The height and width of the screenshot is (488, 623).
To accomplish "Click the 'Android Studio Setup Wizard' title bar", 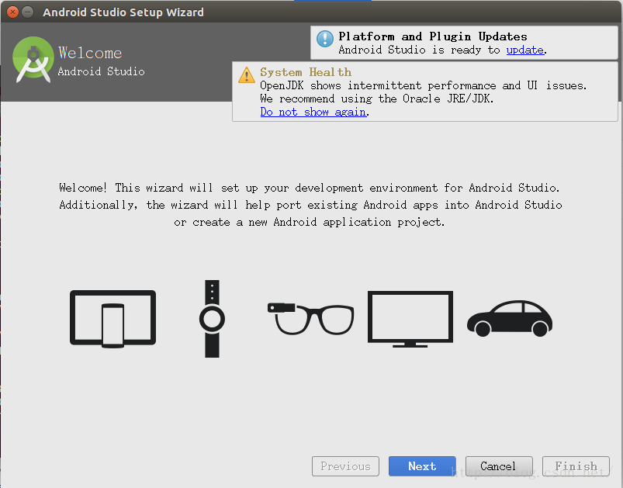I will [123, 12].
